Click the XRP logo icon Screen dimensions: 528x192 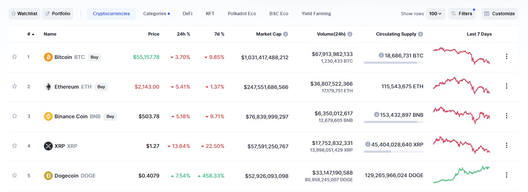click(48, 146)
